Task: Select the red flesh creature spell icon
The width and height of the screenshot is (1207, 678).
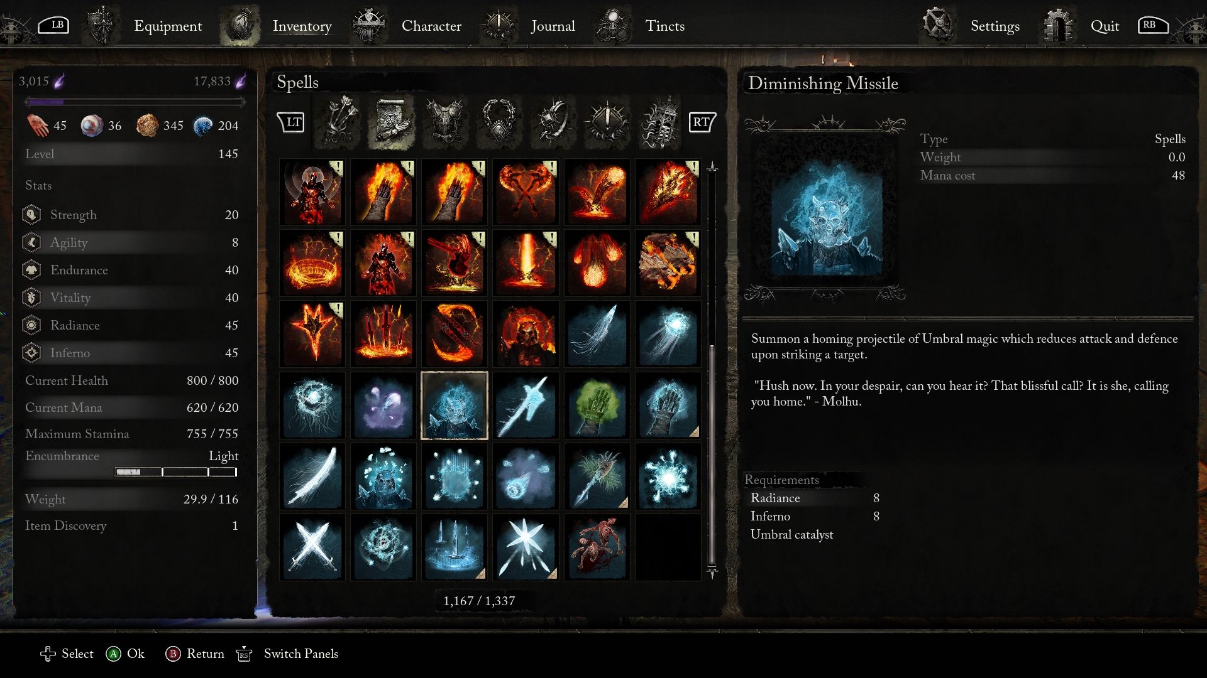Action: coord(597,547)
